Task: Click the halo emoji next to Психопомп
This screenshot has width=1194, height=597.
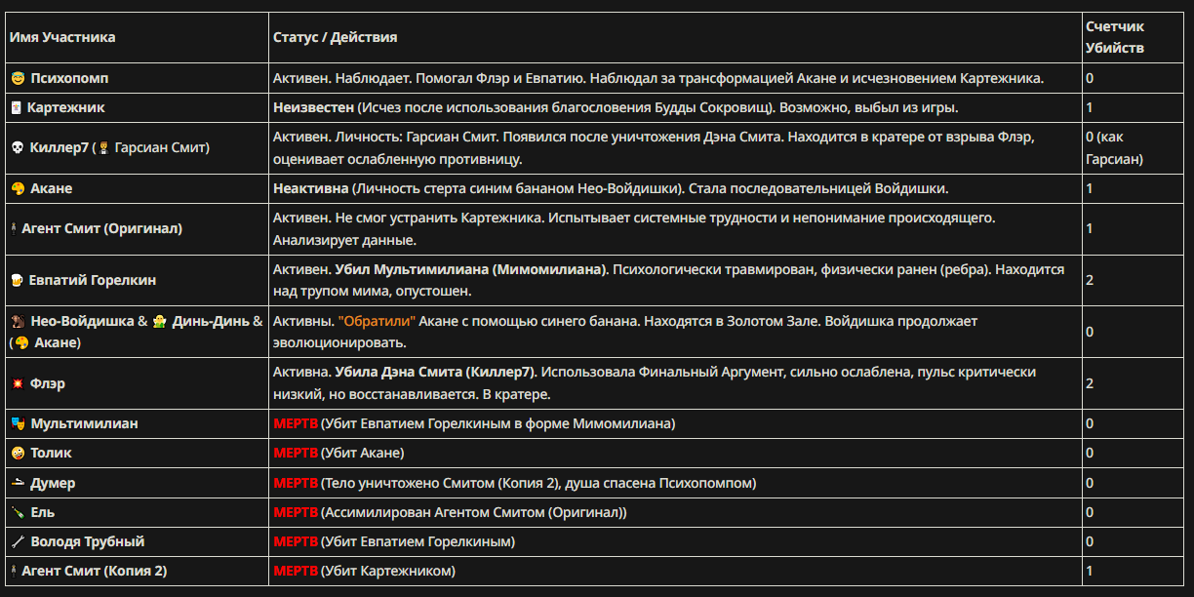Action: click(x=18, y=78)
